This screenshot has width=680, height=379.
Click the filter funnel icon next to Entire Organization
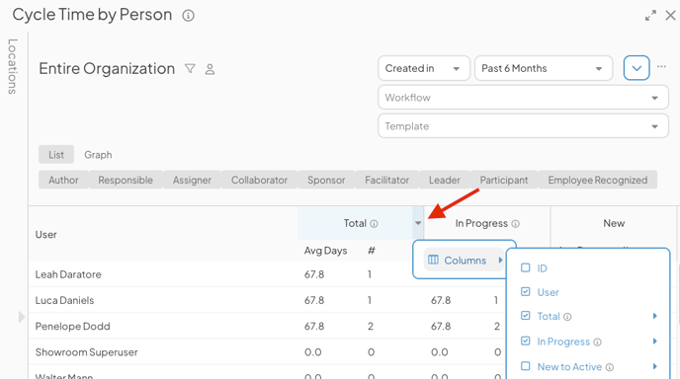click(x=190, y=68)
